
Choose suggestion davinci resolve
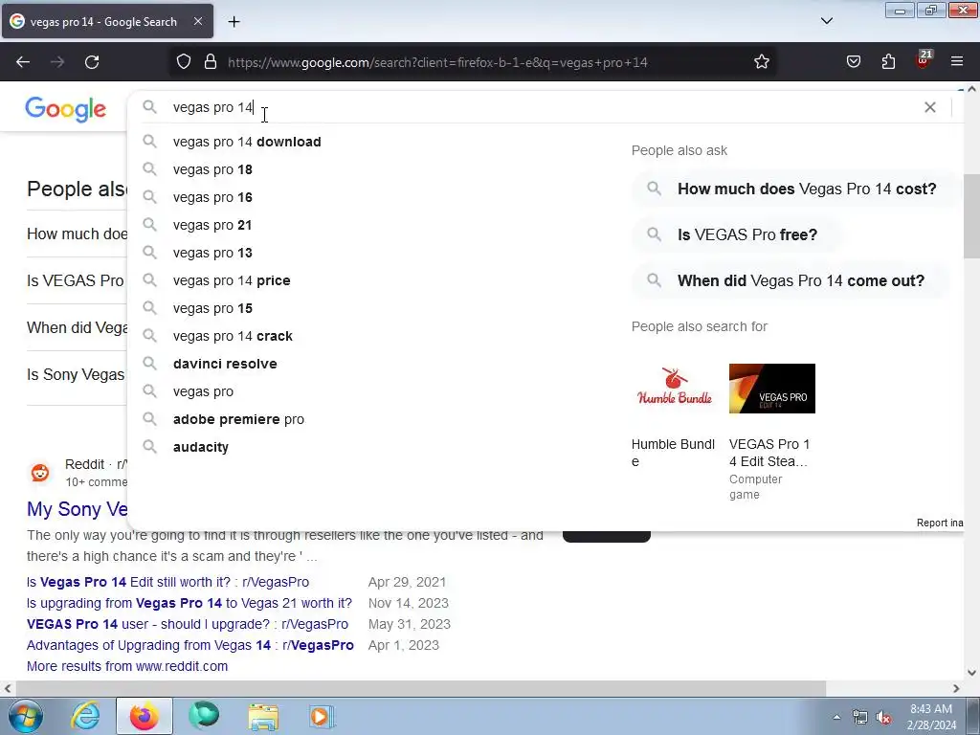tap(225, 364)
